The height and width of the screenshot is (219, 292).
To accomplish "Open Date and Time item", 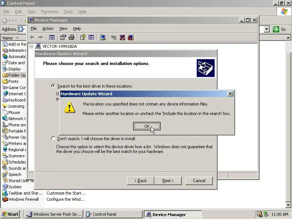I will click(14, 63).
